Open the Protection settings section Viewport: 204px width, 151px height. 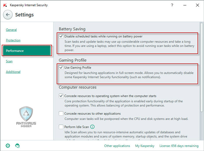(13, 40)
